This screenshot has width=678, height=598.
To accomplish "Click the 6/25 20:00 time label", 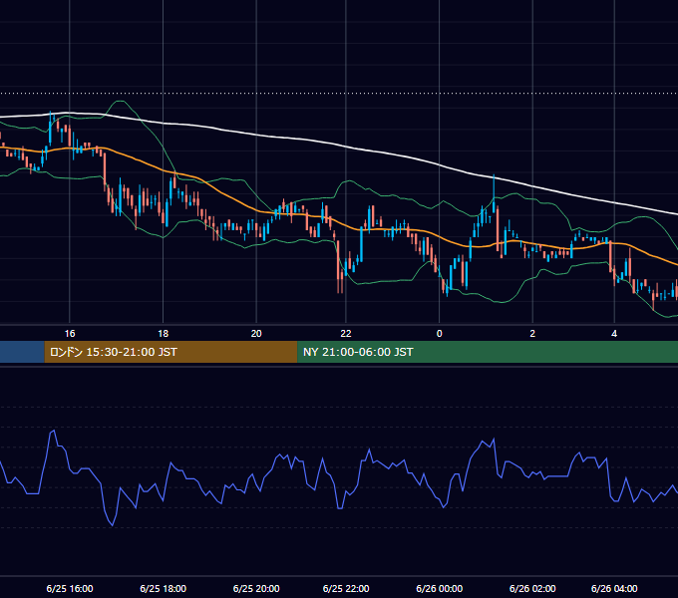I will coord(256,588).
